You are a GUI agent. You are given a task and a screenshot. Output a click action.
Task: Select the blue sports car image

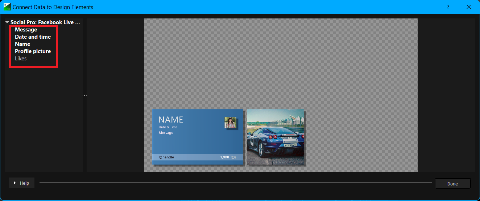[275, 137]
